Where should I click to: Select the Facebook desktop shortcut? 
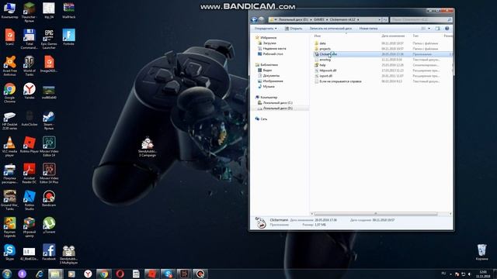(49, 252)
